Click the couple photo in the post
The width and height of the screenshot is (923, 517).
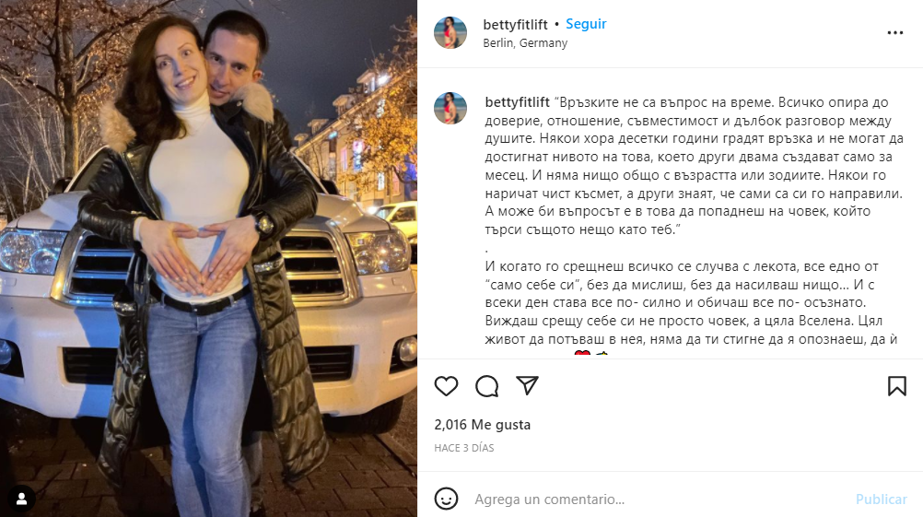pos(208,258)
